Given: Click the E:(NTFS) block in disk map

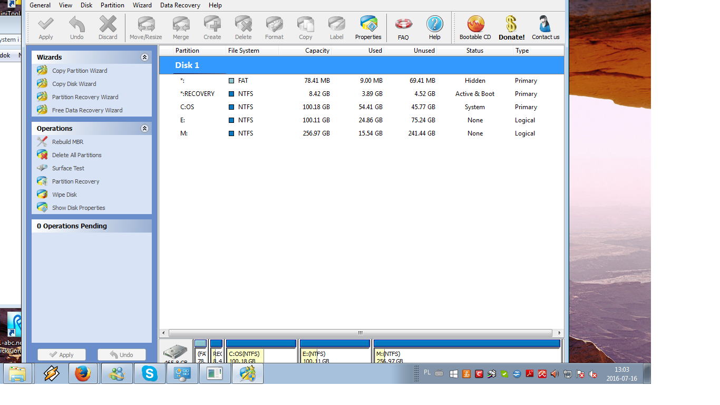Looking at the screenshot, I should (x=335, y=352).
